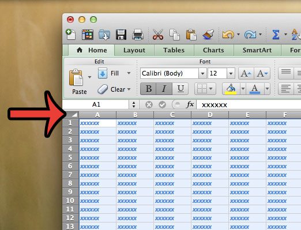This screenshot has width=301, height=230.
Task: Expand the Fill dropdown
Action: (129, 73)
